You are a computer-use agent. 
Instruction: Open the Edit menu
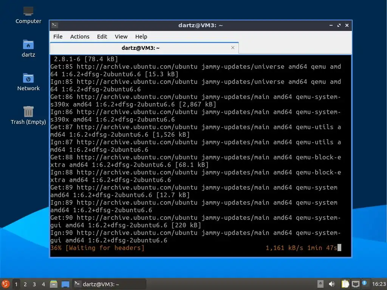102,37
